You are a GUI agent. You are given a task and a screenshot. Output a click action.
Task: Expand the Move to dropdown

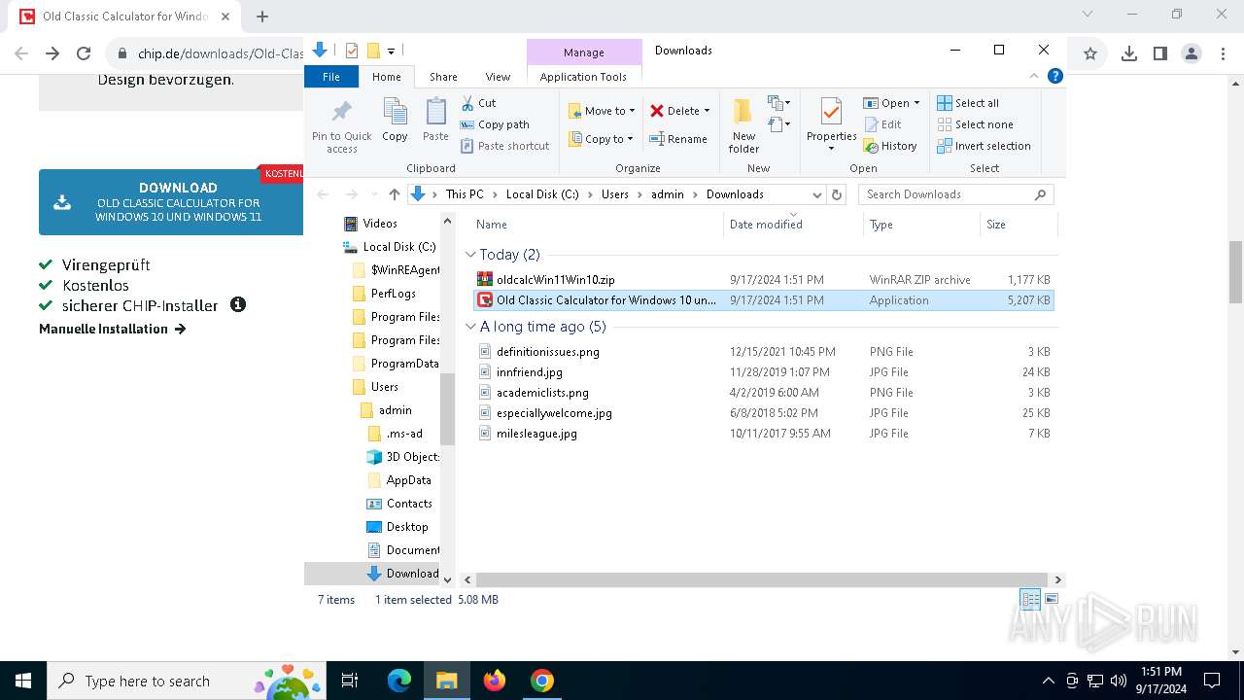(632, 111)
